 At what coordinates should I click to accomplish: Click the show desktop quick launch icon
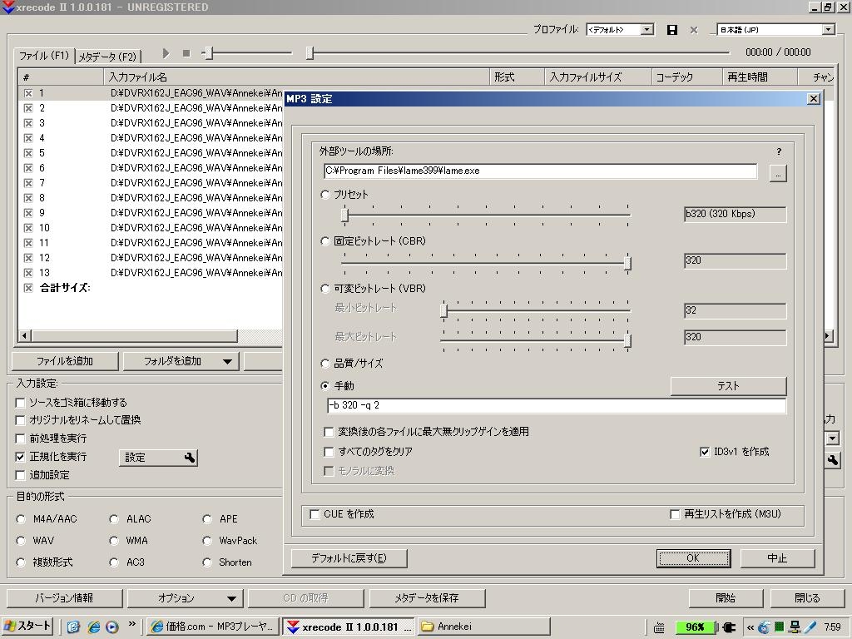[73, 627]
